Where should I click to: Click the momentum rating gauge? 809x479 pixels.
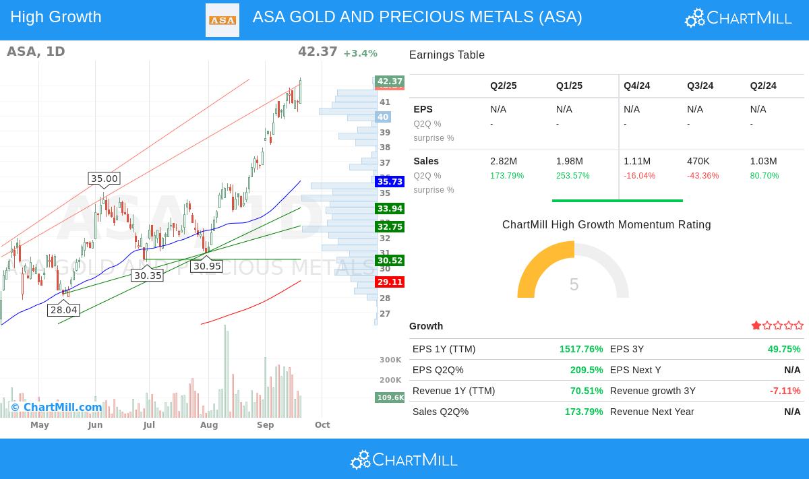coord(573,269)
